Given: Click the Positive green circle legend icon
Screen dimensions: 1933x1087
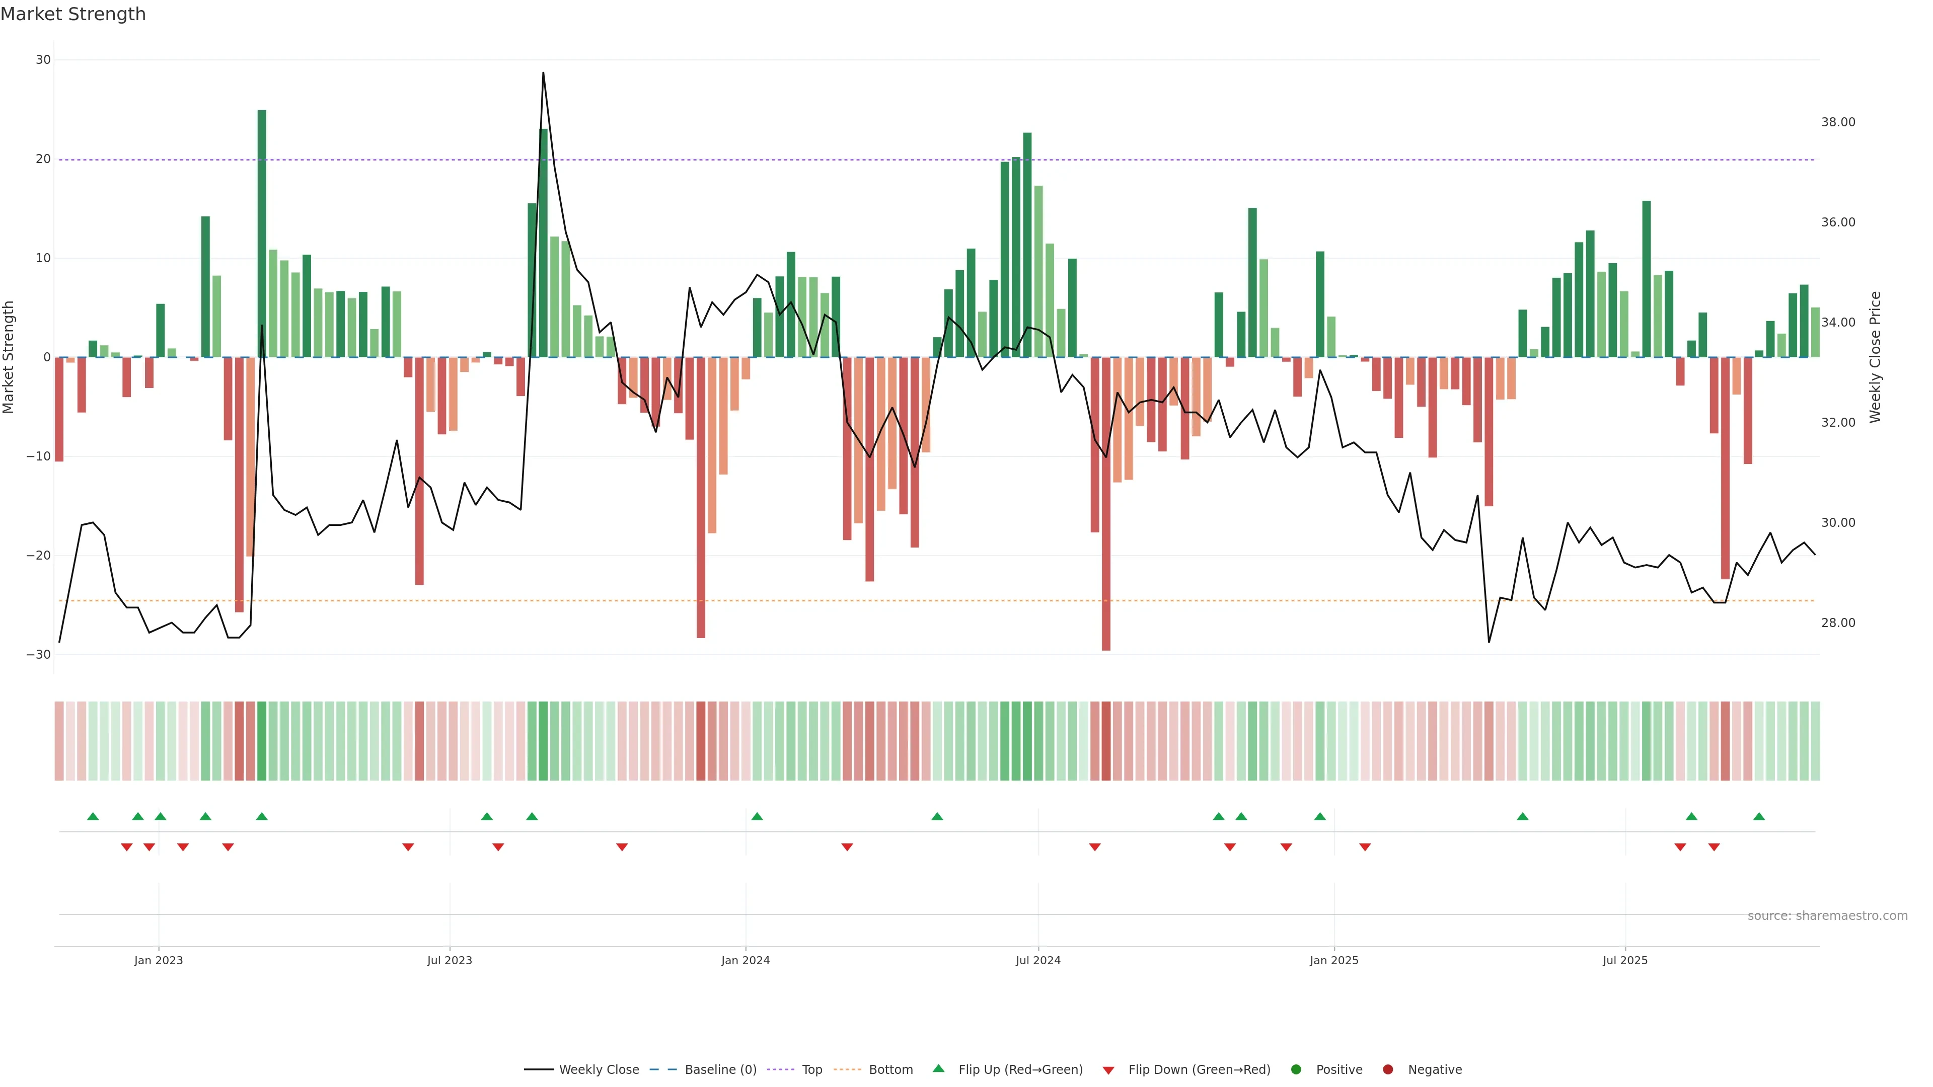Looking at the screenshot, I should [x=1296, y=1070].
